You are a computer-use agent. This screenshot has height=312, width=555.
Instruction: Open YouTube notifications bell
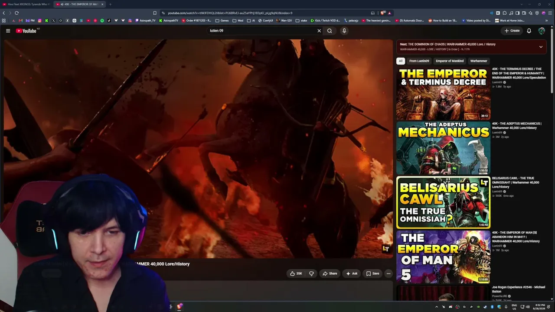click(529, 31)
